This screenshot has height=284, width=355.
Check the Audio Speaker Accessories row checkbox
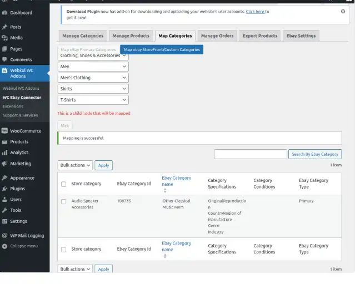click(63, 201)
